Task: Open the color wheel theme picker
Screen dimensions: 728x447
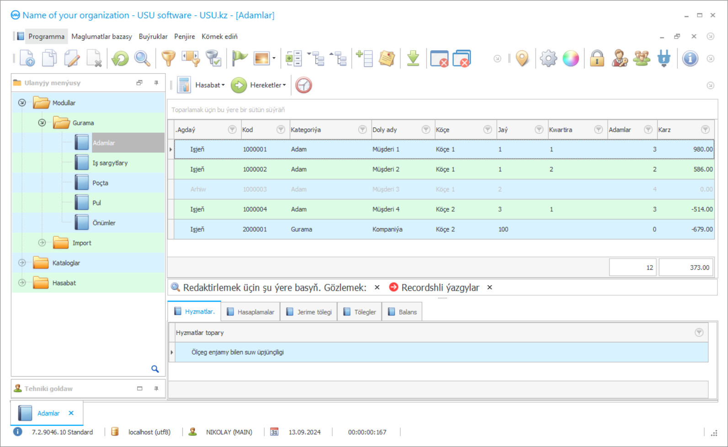Action: pyautogui.click(x=570, y=59)
